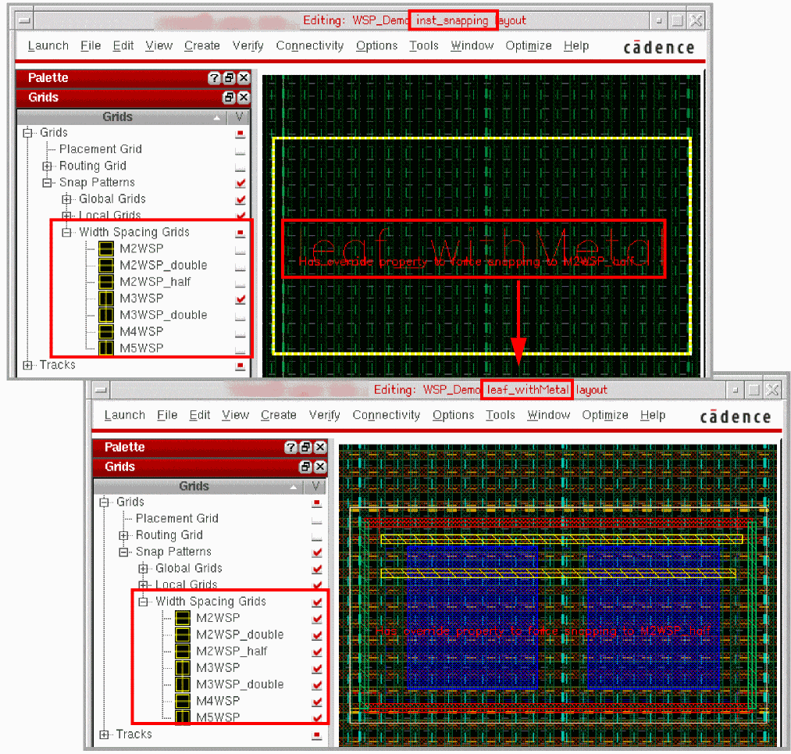
Task: Select M5WSP row in inst_snapping window
Action: point(141,348)
